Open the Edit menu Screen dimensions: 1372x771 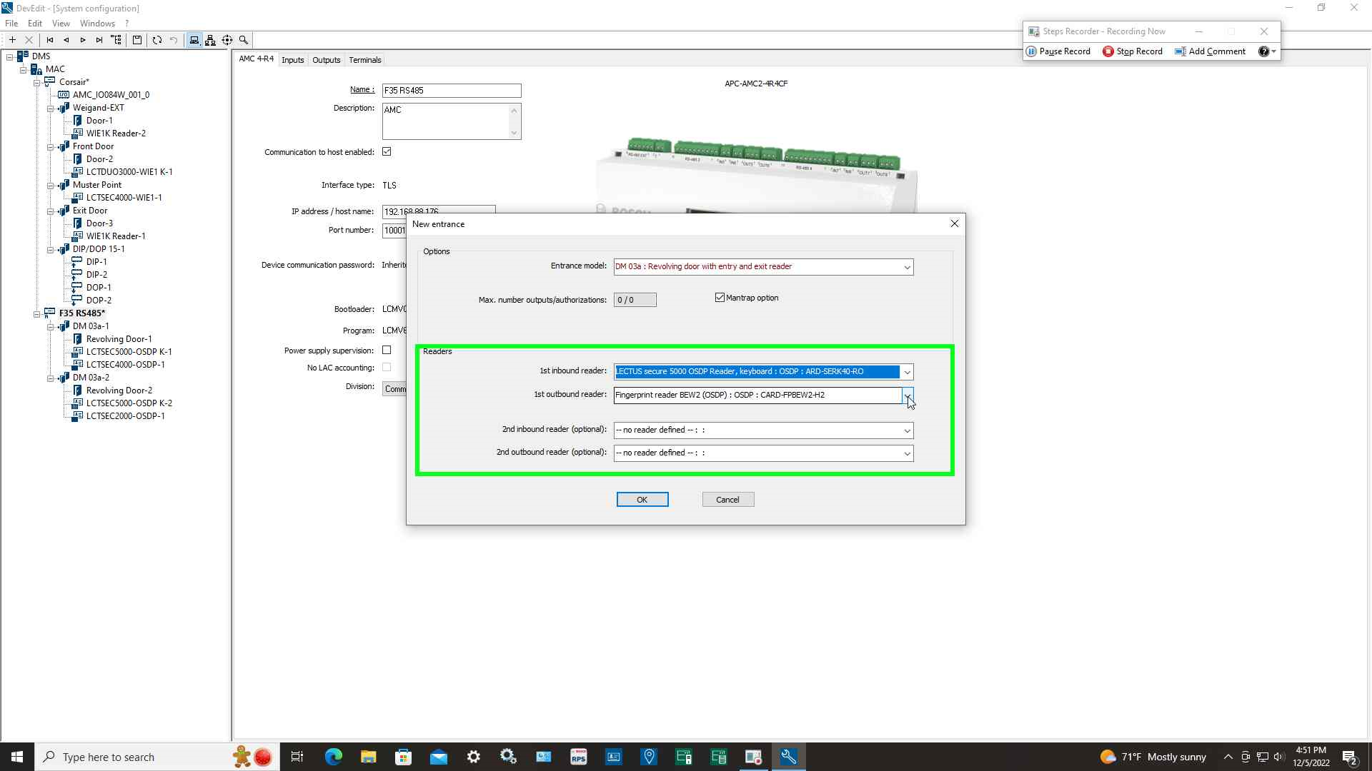(x=34, y=23)
